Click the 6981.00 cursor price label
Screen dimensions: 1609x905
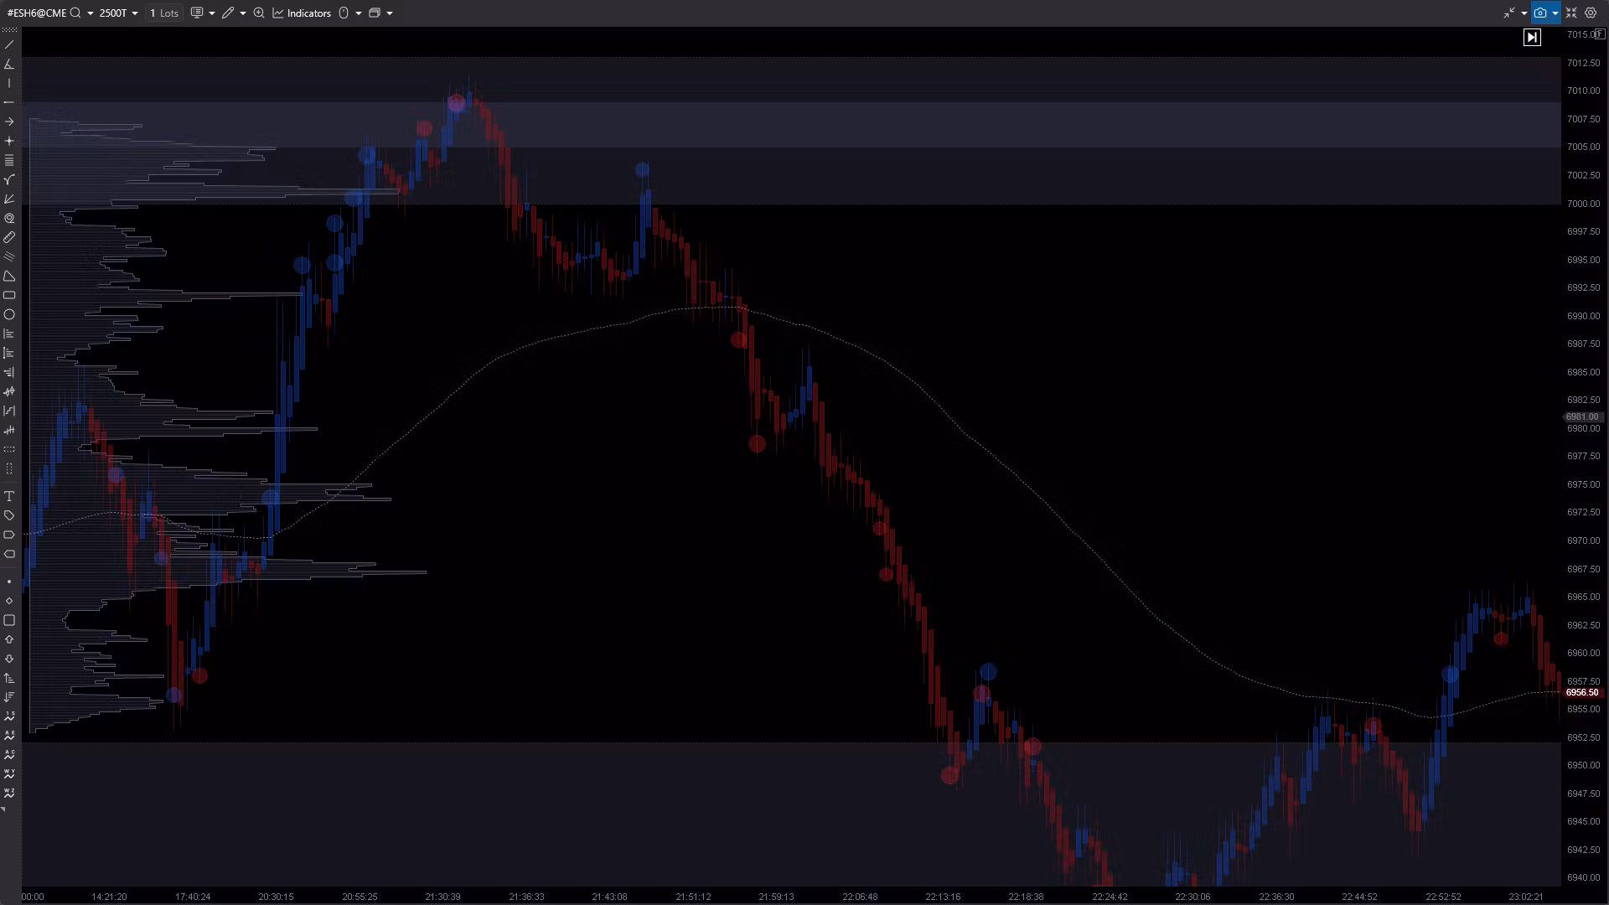point(1582,416)
